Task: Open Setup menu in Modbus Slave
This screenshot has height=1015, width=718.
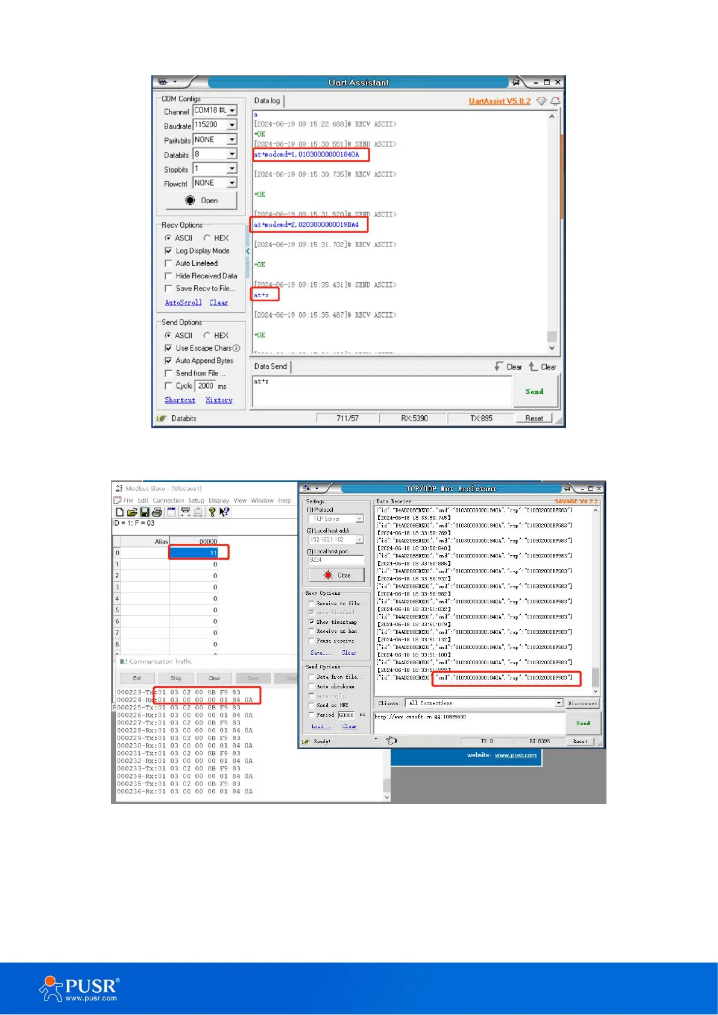Action: [x=196, y=501]
